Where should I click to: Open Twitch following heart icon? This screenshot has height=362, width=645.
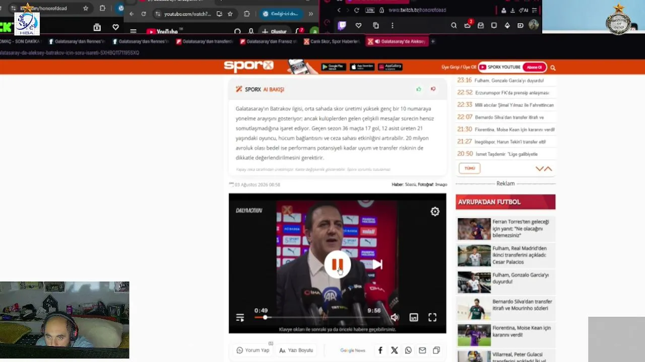pos(358,25)
